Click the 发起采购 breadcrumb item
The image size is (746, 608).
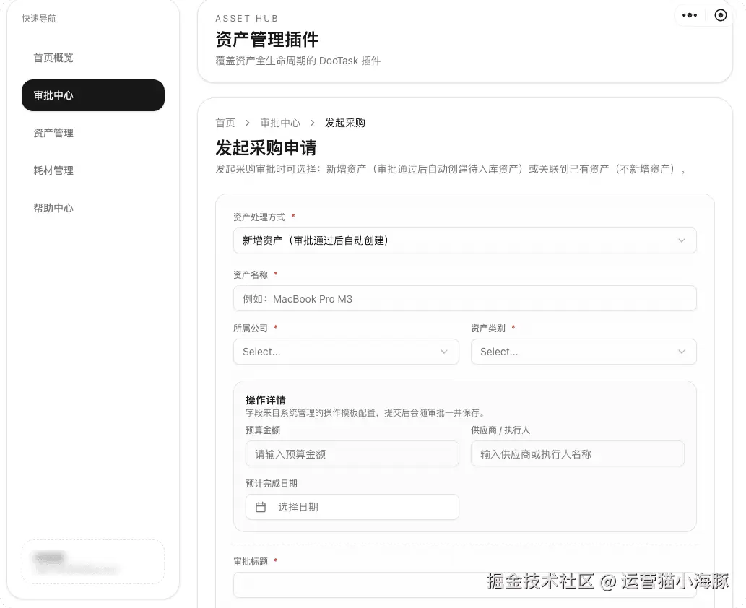coord(345,123)
